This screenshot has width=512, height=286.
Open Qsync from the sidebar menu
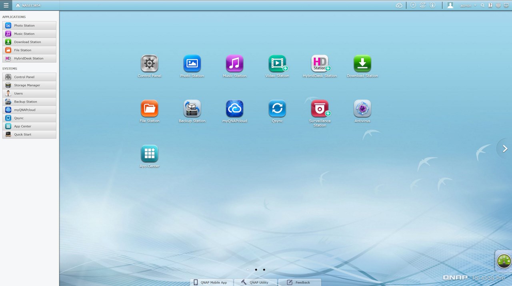pyautogui.click(x=29, y=118)
